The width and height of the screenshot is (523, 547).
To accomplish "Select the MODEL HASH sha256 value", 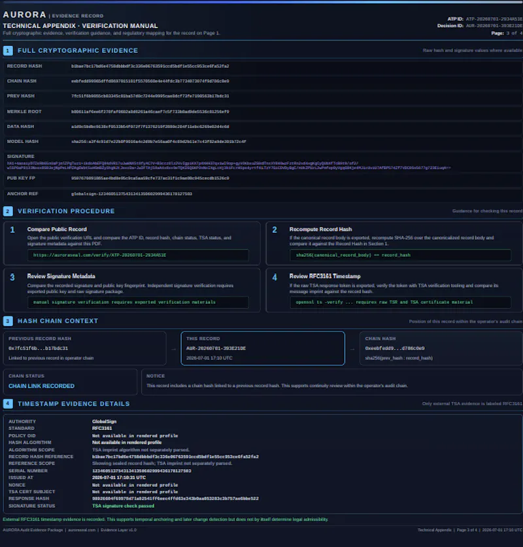I will pyautogui.click(x=158, y=142).
